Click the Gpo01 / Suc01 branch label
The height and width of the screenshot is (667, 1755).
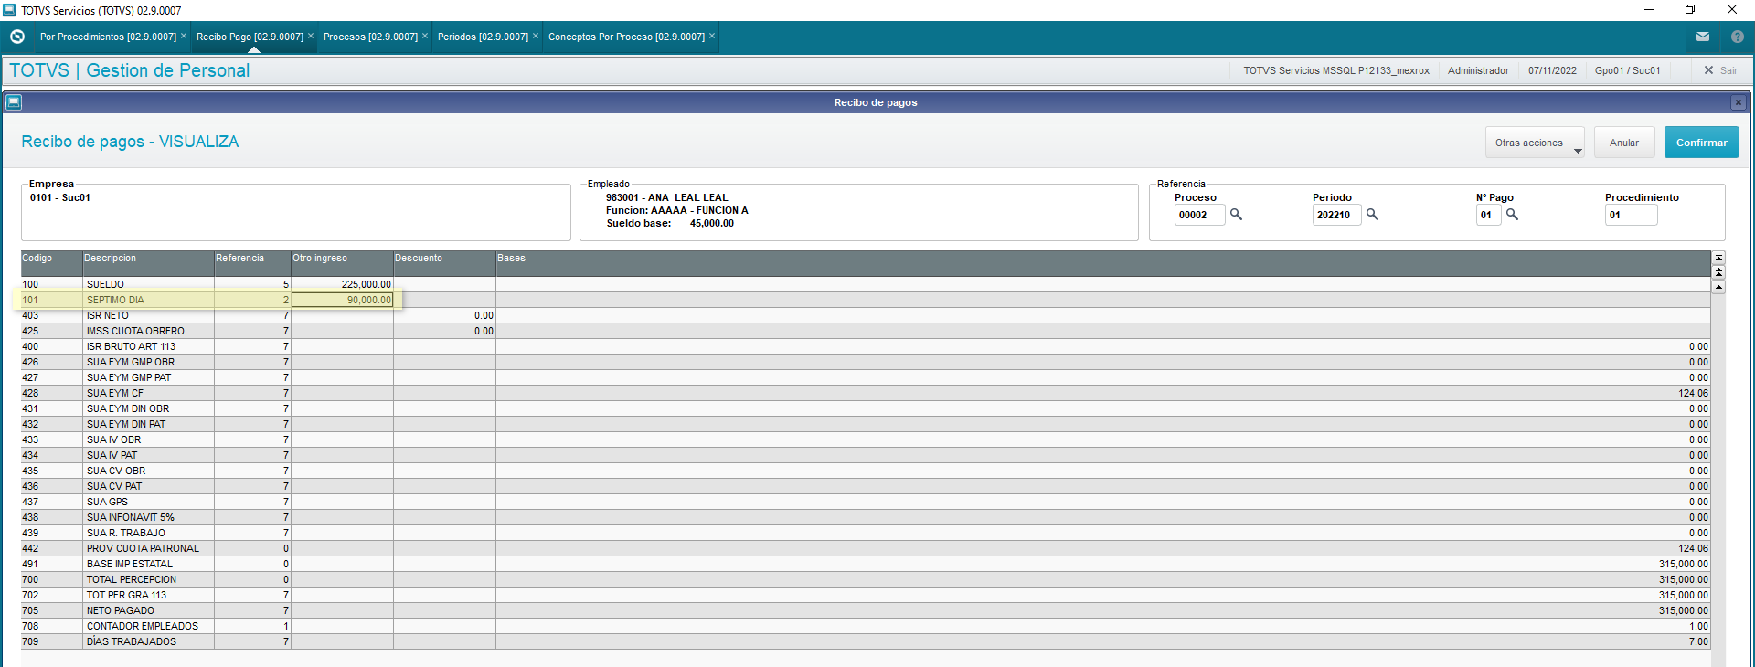pyautogui.click(x=1627, y=70)
